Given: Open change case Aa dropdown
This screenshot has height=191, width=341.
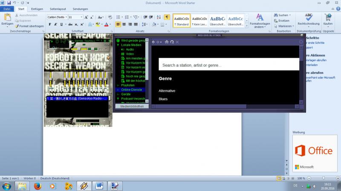Looking at the screenshot, I should tap(101, 17).
